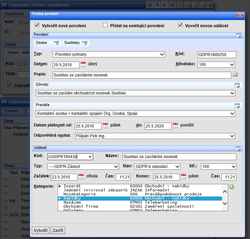
Task: Select 'Nabídky' category row
Action: pyautogui.click(x=140, y=198)
